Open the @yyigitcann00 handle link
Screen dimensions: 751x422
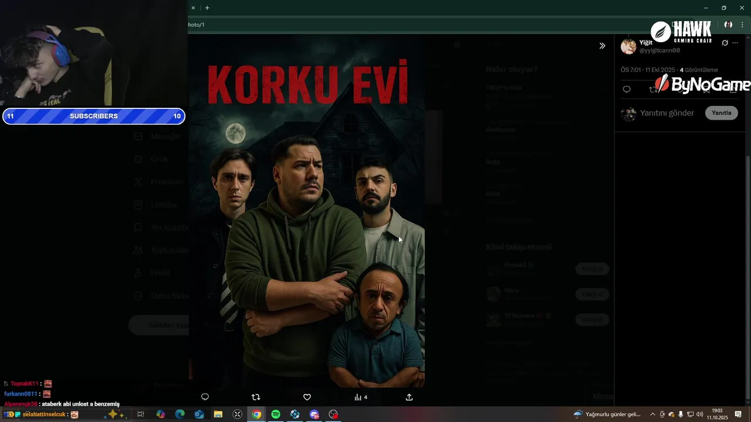point(659,51)
